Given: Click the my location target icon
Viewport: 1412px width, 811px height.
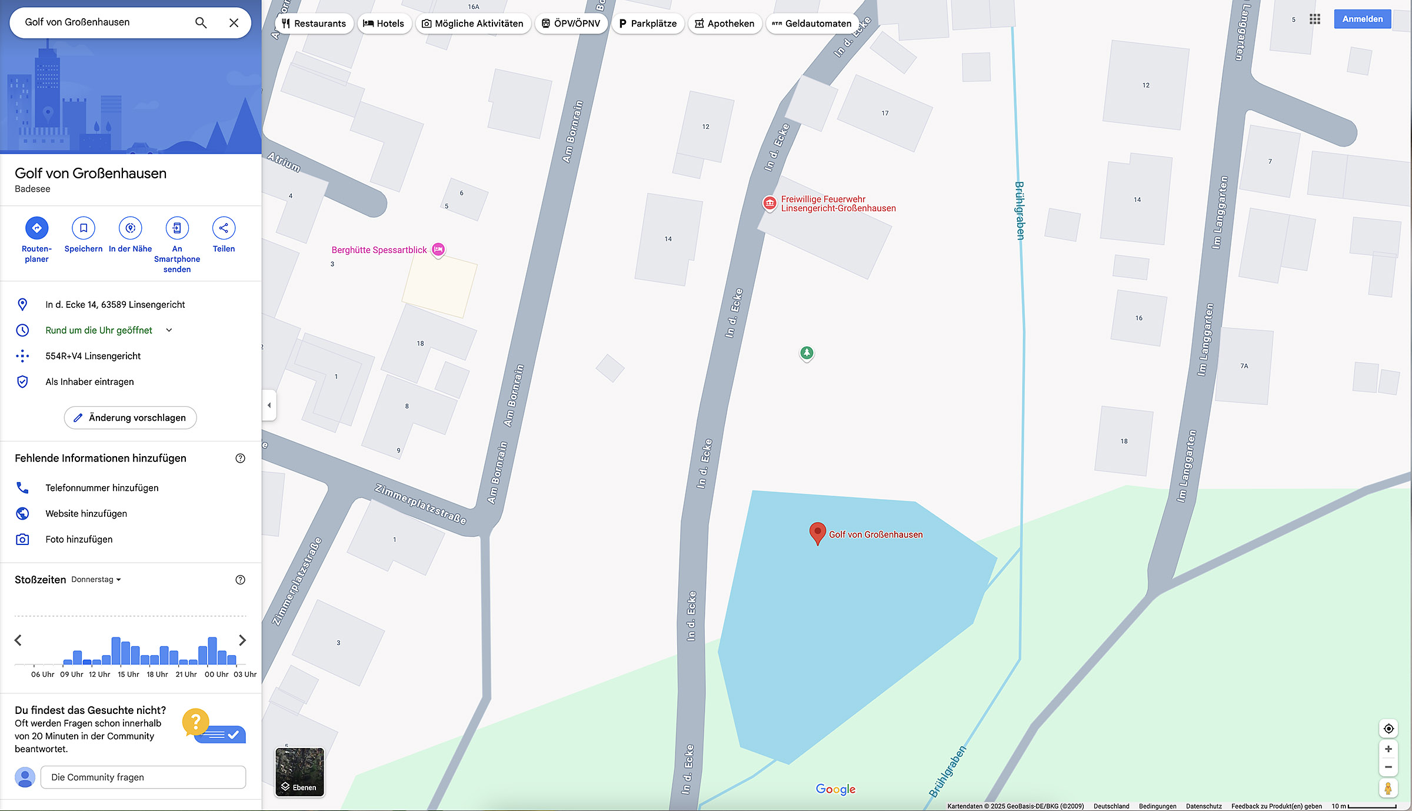Looking at the screenshot, I should point(1388,729).
